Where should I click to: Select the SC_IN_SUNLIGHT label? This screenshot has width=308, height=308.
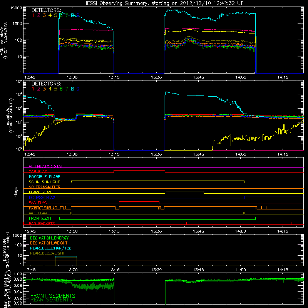point(44,182)
